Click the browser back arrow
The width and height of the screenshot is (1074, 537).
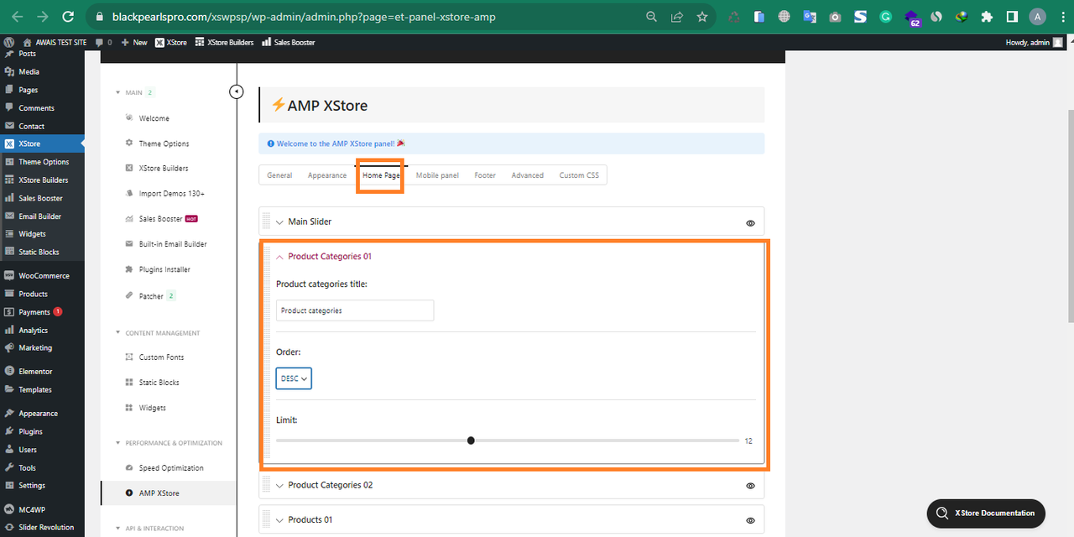pos(17,17)
